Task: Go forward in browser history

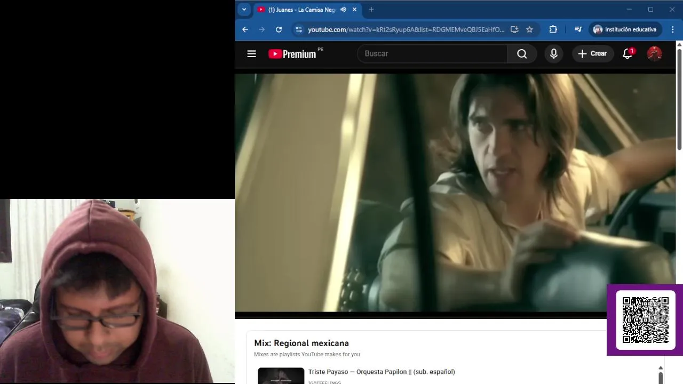Action: (261, 29)
